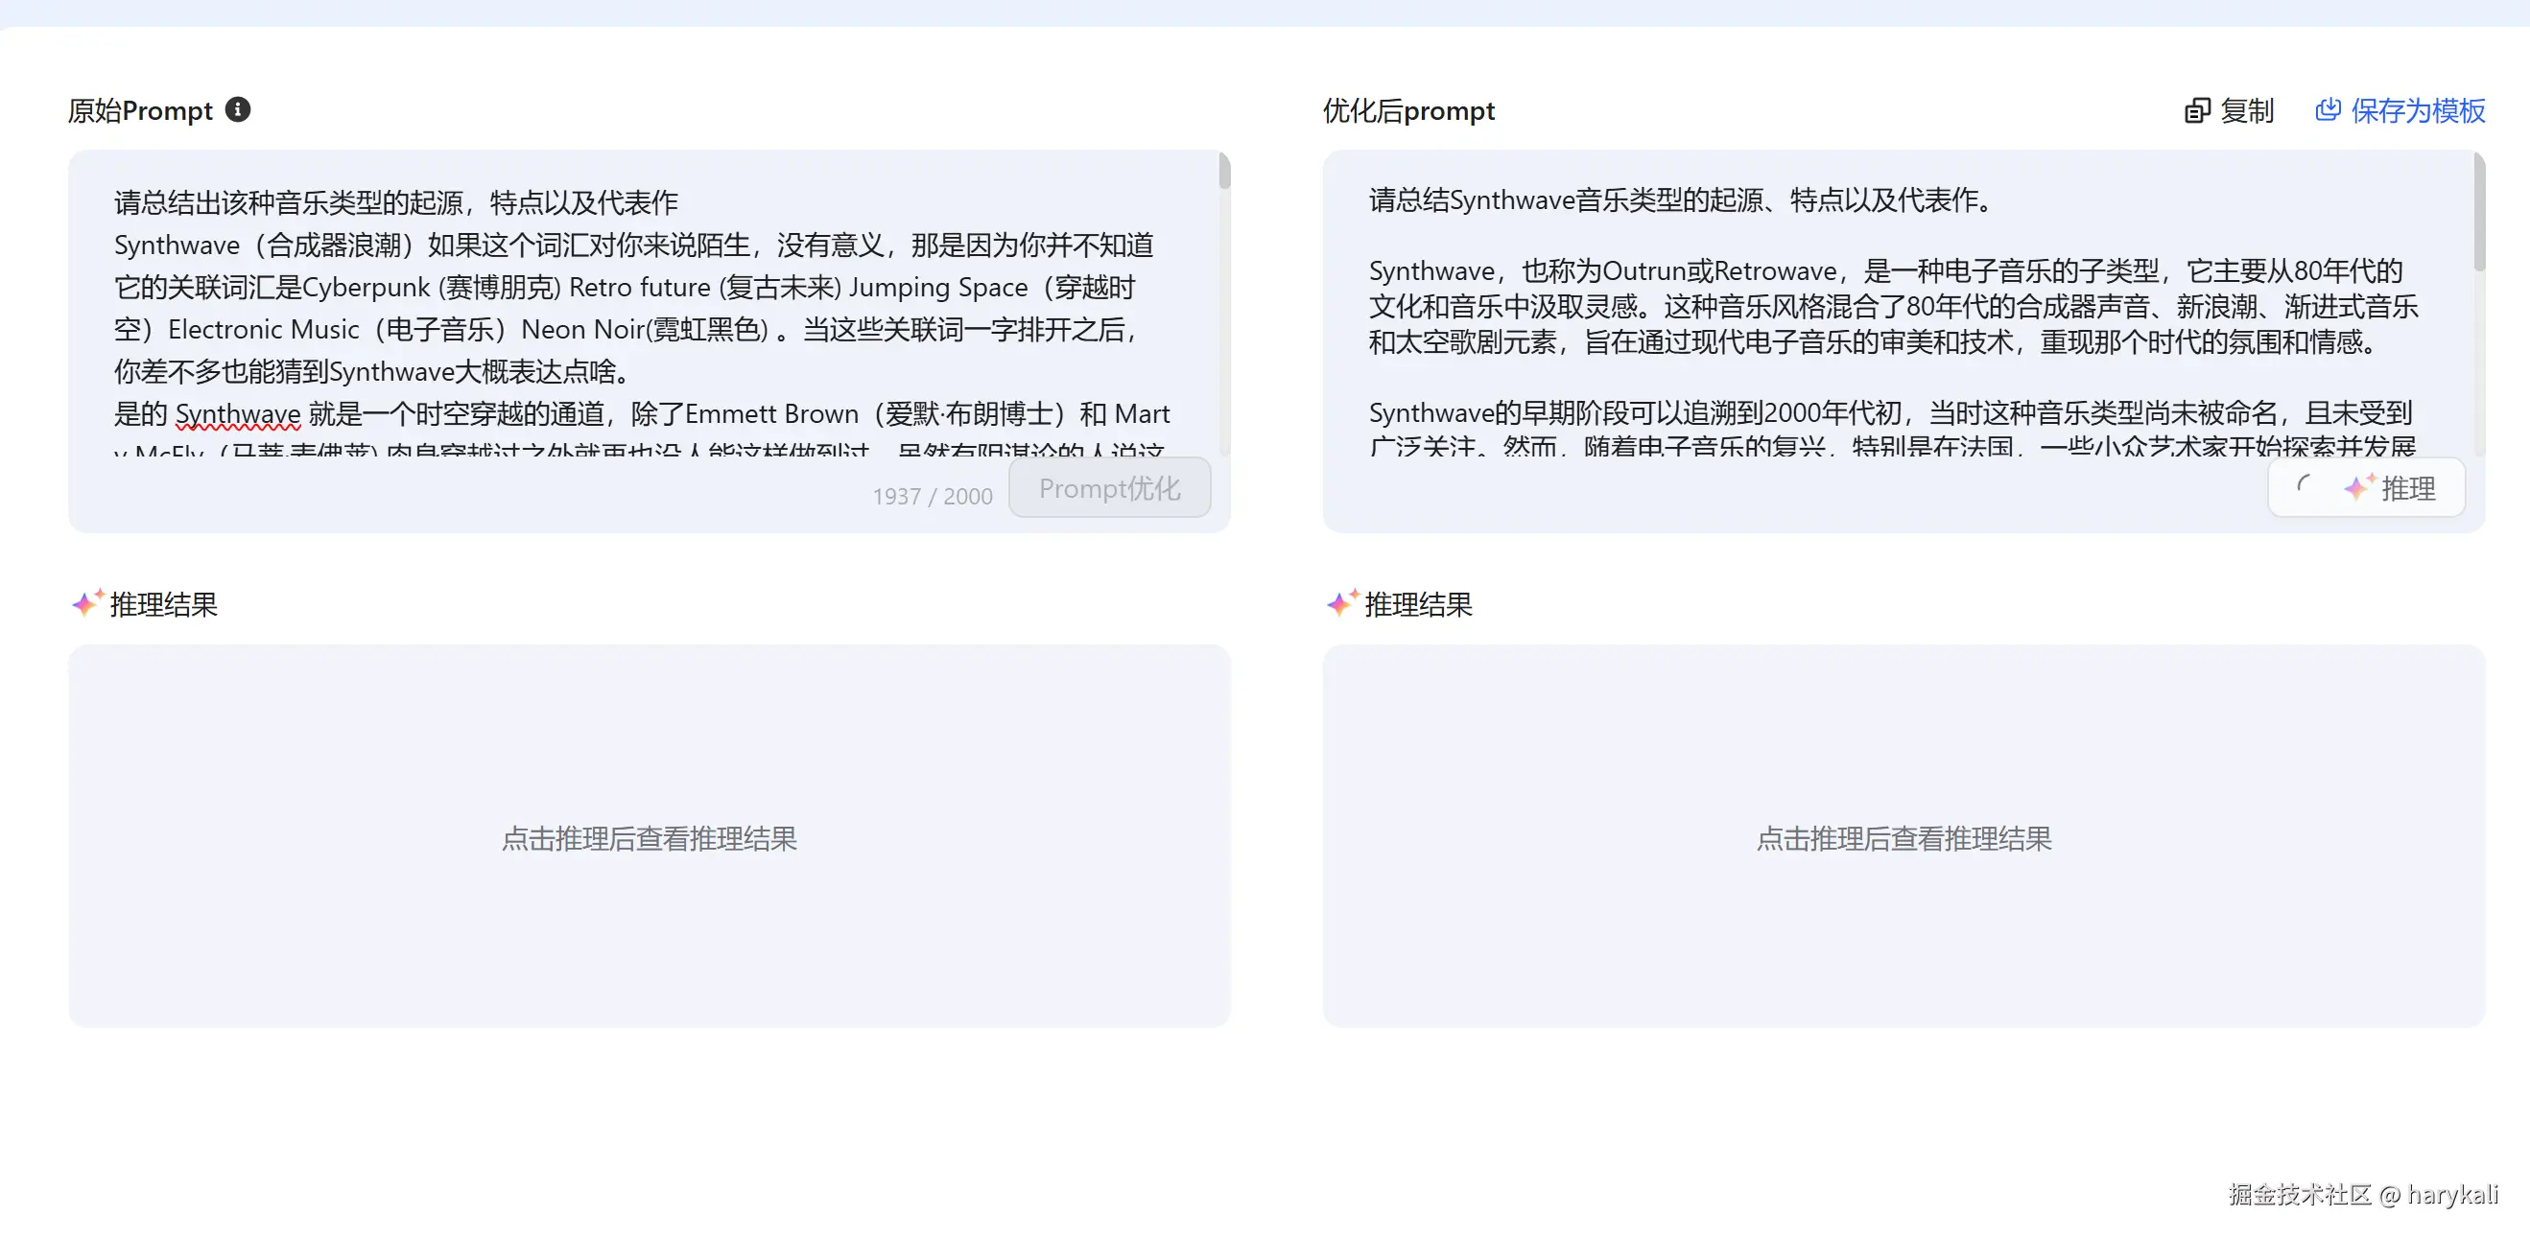Click the 优化后prompt heading
This screenshot has height=1240, width=2530.
click(x=1408, y=111)
